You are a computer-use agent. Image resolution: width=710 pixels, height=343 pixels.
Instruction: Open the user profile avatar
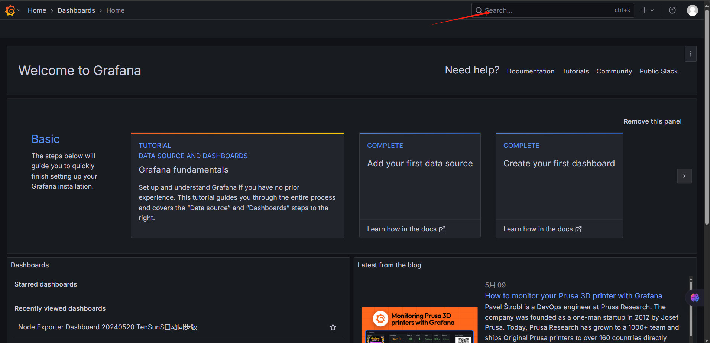tap(692, 10)
